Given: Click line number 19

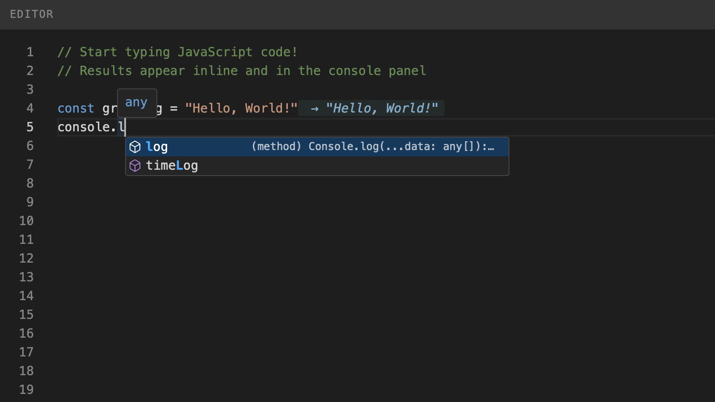Looking at the screenshot, I should pos(26,389).
